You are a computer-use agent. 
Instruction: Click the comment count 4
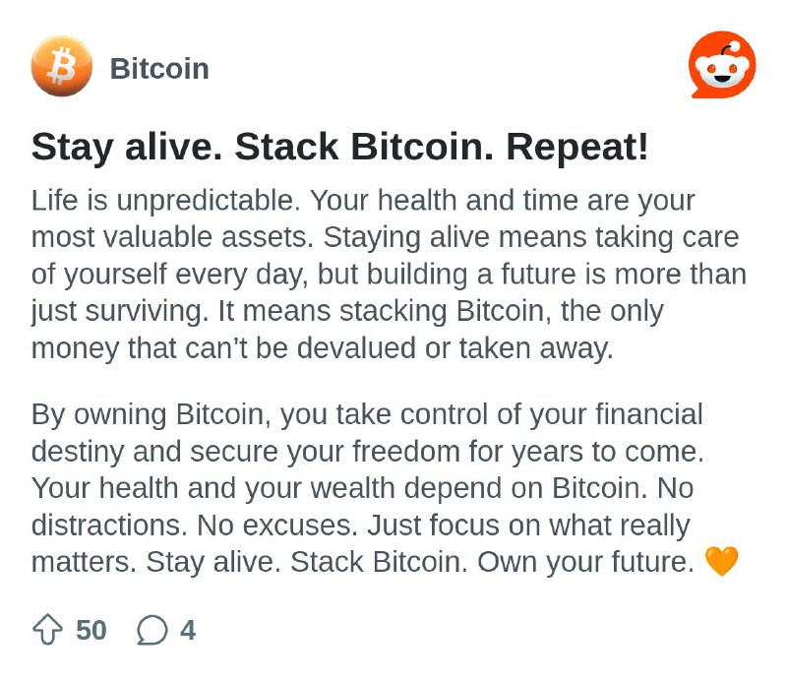pos(188,630)
